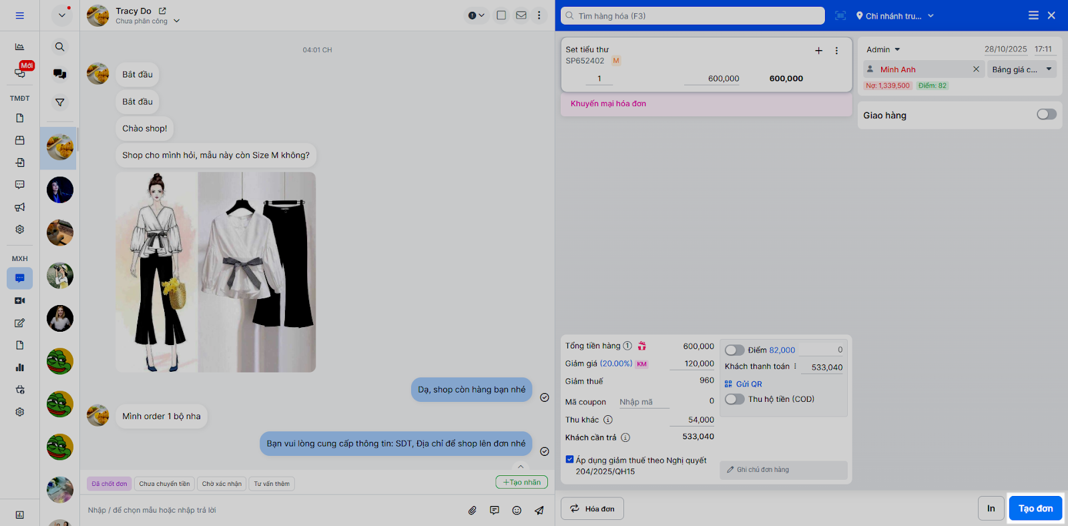Open the order panel hamburger menu
Viewport: 1068px width, 526px height.
click(x=1033, y=15)
